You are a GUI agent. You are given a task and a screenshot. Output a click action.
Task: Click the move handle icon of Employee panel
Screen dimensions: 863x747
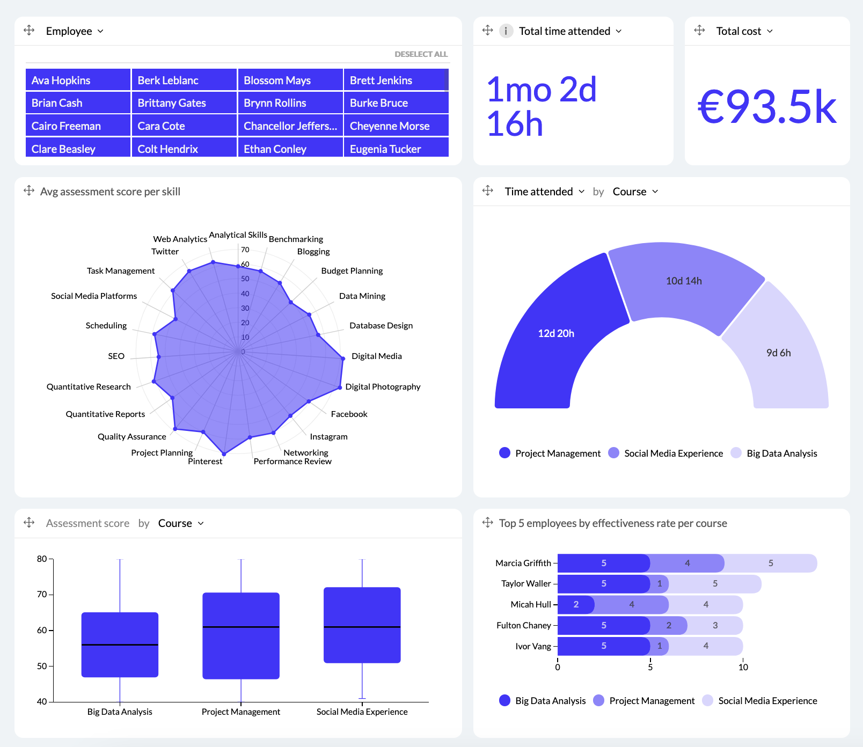29,30
